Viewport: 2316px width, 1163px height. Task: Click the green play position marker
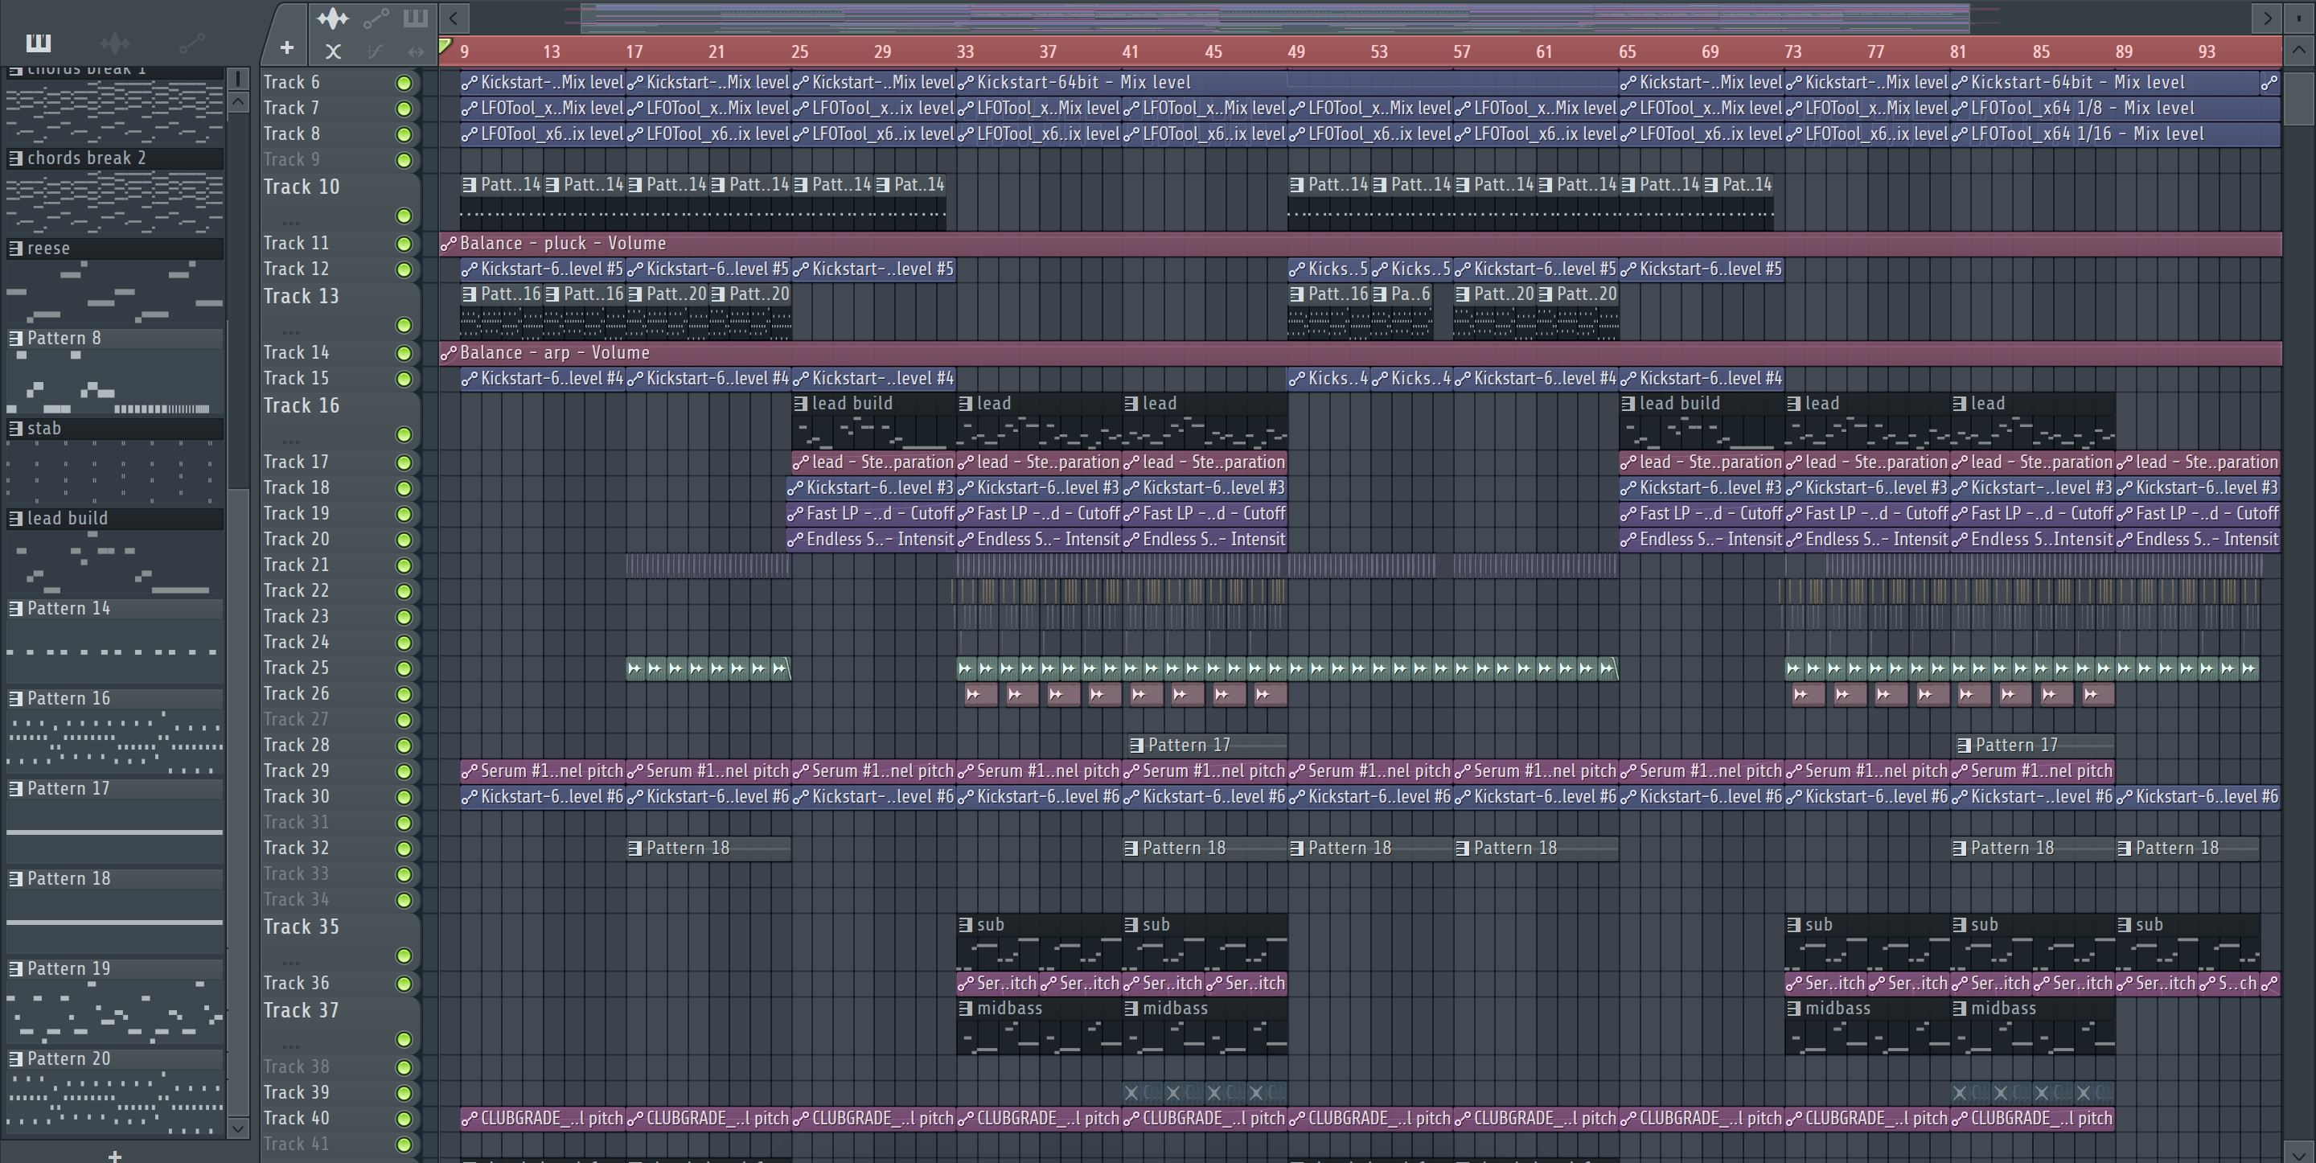(444, 45)
